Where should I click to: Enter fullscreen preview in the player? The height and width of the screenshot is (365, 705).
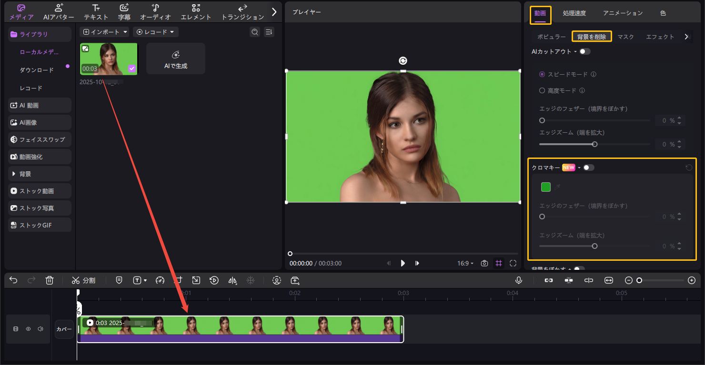[x=513, y=263]
